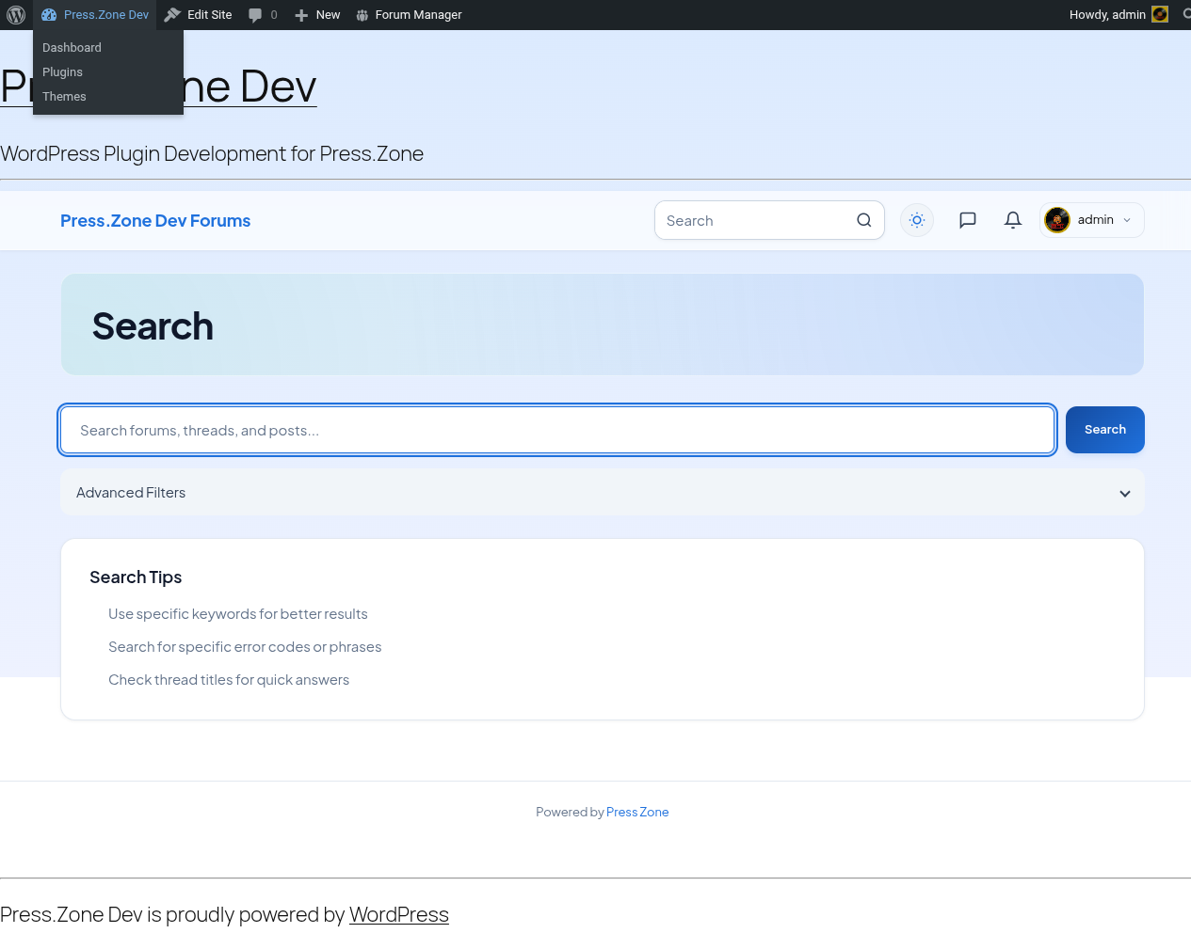The height and width of the screenshot is (949, 1191).
Task: Click the Forum Manager group icon
Action: pos(362,15)
